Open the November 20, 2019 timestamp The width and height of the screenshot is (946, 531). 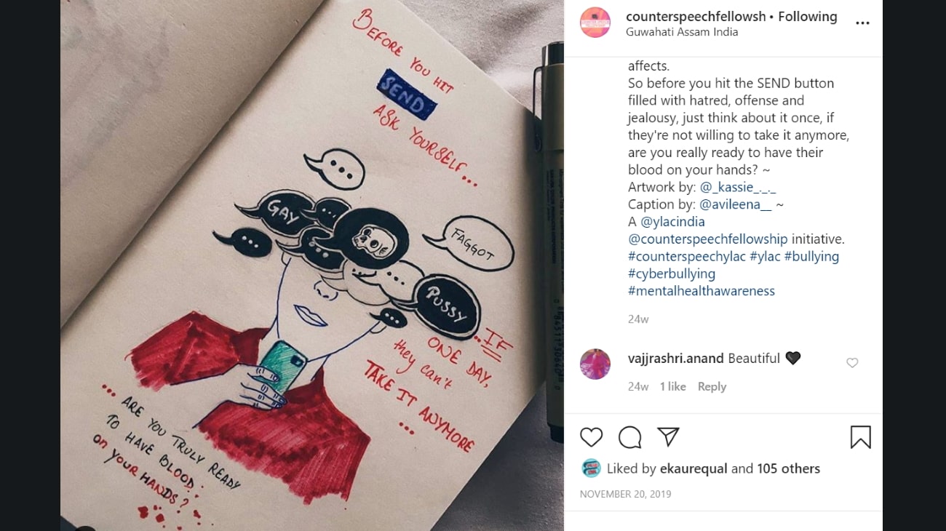tap(626, 494)
